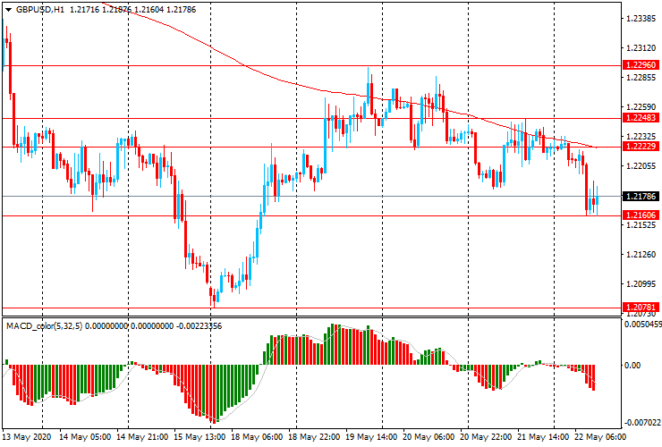Select the 1.22483 red price label

[641, 118]
